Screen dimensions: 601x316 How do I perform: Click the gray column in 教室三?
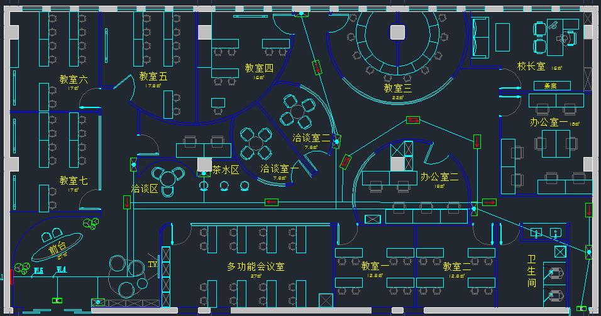pyautogui.click(x=397, y=32)
